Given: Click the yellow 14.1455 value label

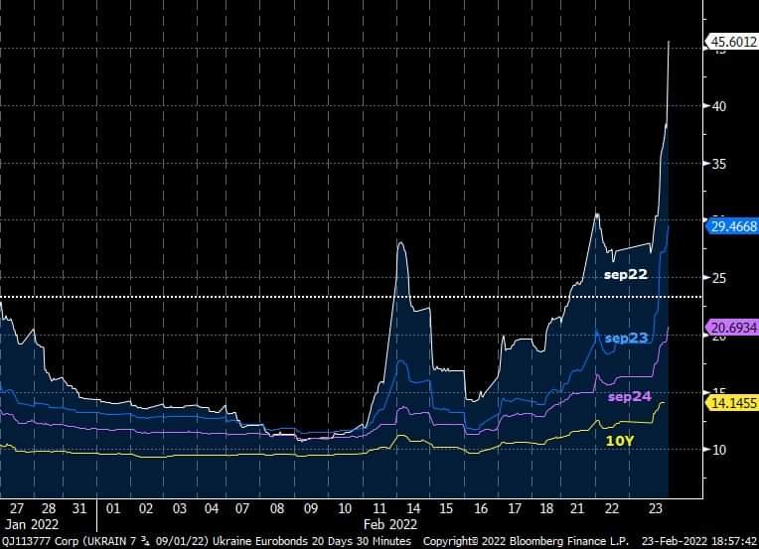Looking at the screenshot, I should [733, 403].
